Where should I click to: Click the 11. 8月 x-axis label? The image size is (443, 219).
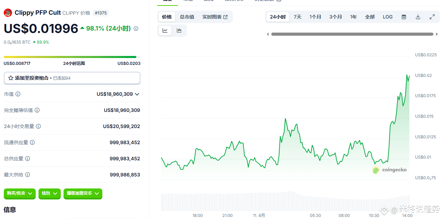259,216
